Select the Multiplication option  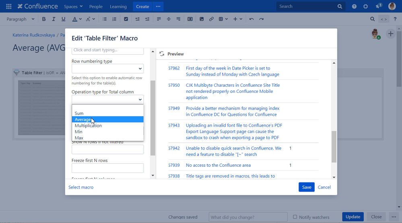point(108,125)
